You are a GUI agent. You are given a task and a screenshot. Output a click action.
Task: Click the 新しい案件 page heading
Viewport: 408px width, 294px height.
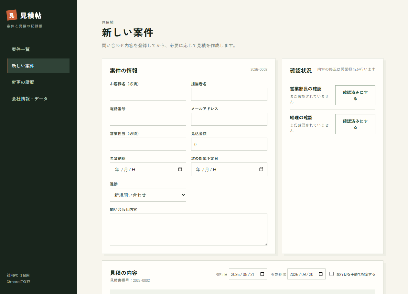(x=128, y=33)
